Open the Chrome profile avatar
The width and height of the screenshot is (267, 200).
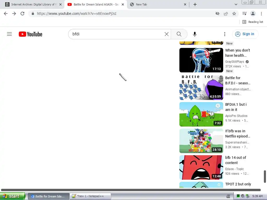[253, 14]
